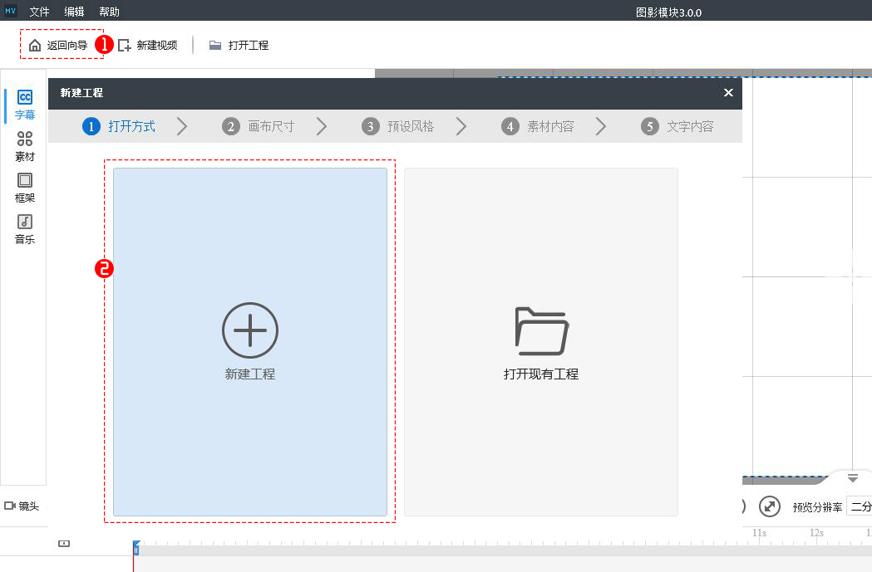The image size is (872, 572).
Task: Click the fullscreen expand arrows icon
Action: pyautogui.click(x=770, y=506)
